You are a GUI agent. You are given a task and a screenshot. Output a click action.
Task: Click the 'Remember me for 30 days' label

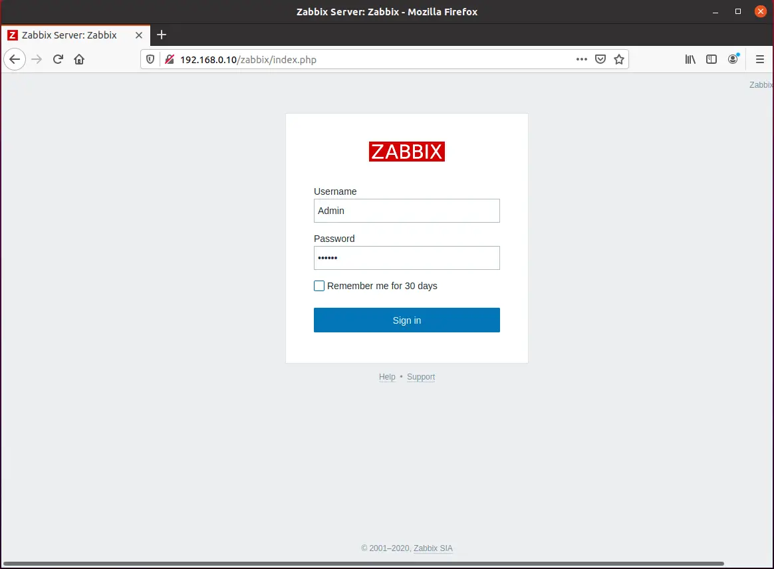tap(382, 286)
